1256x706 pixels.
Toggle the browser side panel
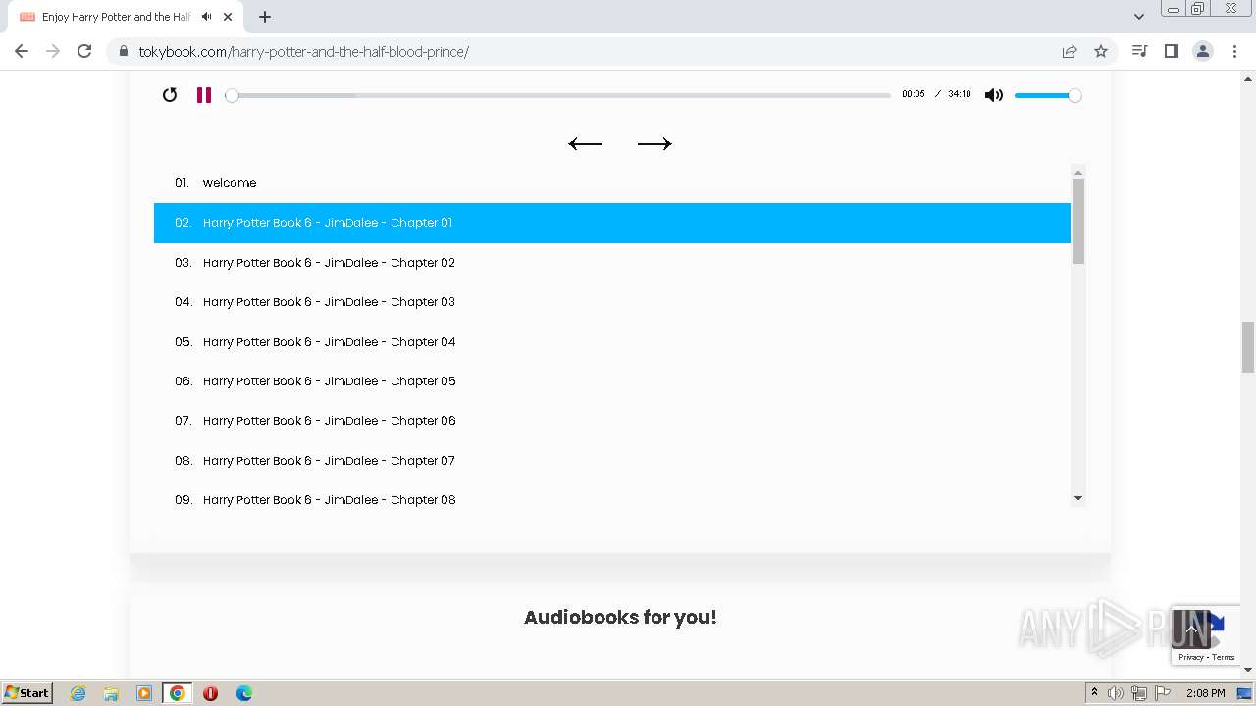tap(1171, 51)
